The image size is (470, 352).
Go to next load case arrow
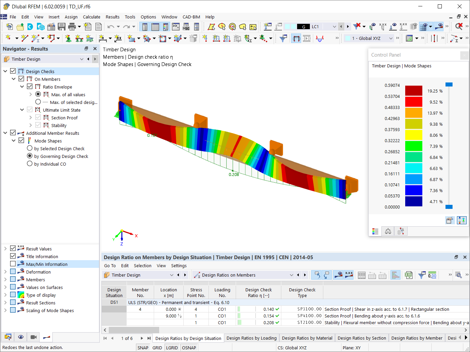tap(348, 26)
